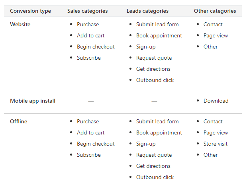Select Add to cart in Offline row
Screen dimensions: 245x185
pos(90,133)
